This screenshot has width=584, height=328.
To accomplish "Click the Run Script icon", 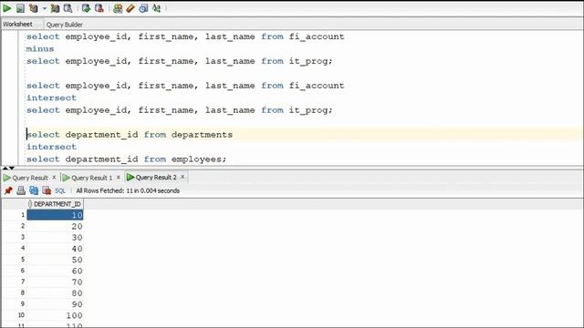I will click(20, 8).
